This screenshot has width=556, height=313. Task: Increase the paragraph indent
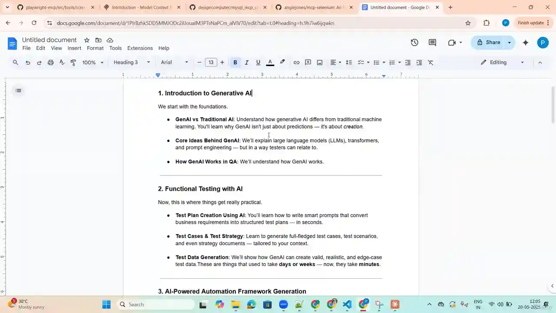point(419,63)
